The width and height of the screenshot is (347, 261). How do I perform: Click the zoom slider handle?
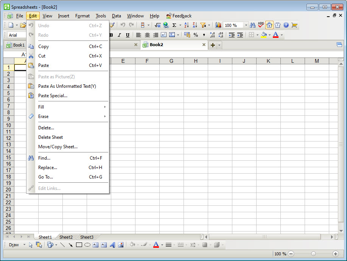(x=313, y=254)
